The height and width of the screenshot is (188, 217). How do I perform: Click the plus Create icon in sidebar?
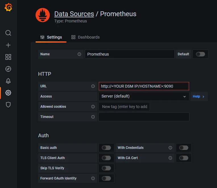[8, 45]
